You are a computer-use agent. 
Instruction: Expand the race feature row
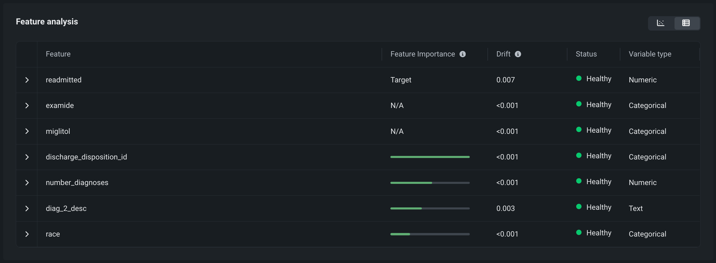tap(27, 234)
